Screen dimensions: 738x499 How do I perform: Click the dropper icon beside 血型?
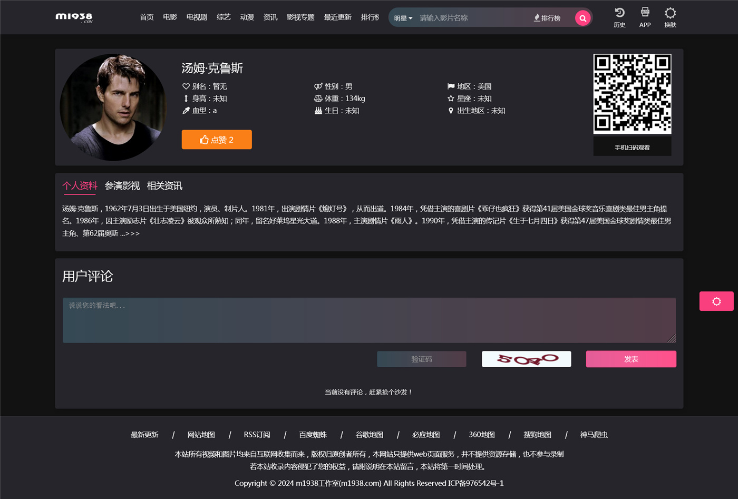tap(186, 111)
